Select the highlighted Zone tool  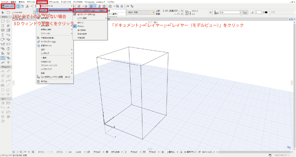click(x=3, y=58)
